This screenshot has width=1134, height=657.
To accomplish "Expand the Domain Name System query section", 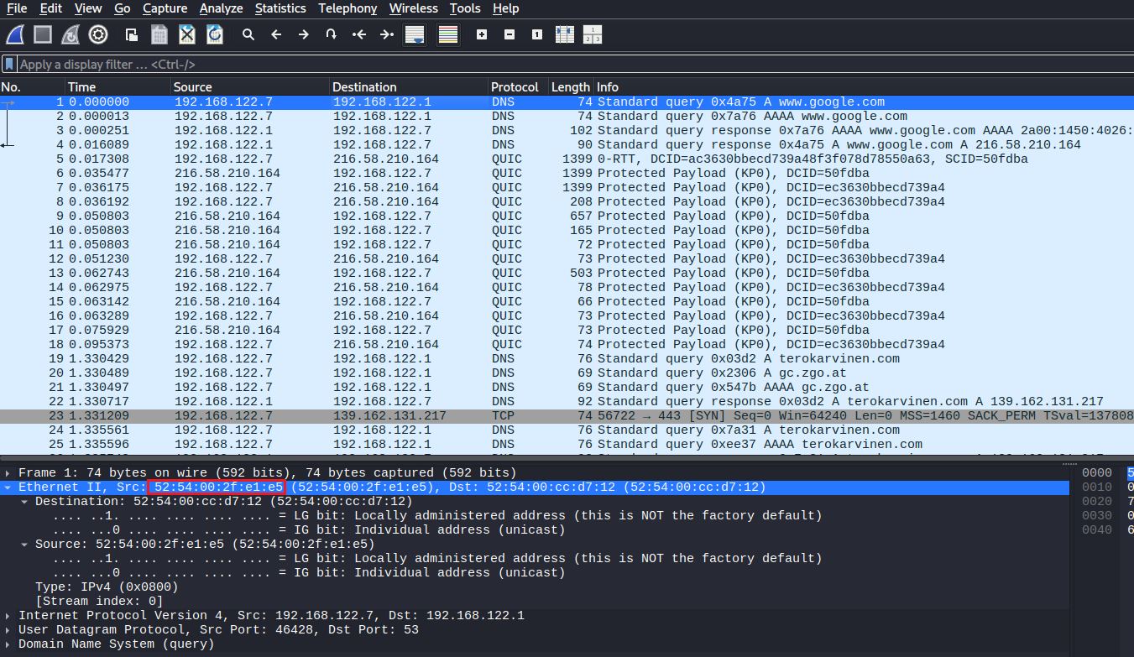I will coord(8,644).
